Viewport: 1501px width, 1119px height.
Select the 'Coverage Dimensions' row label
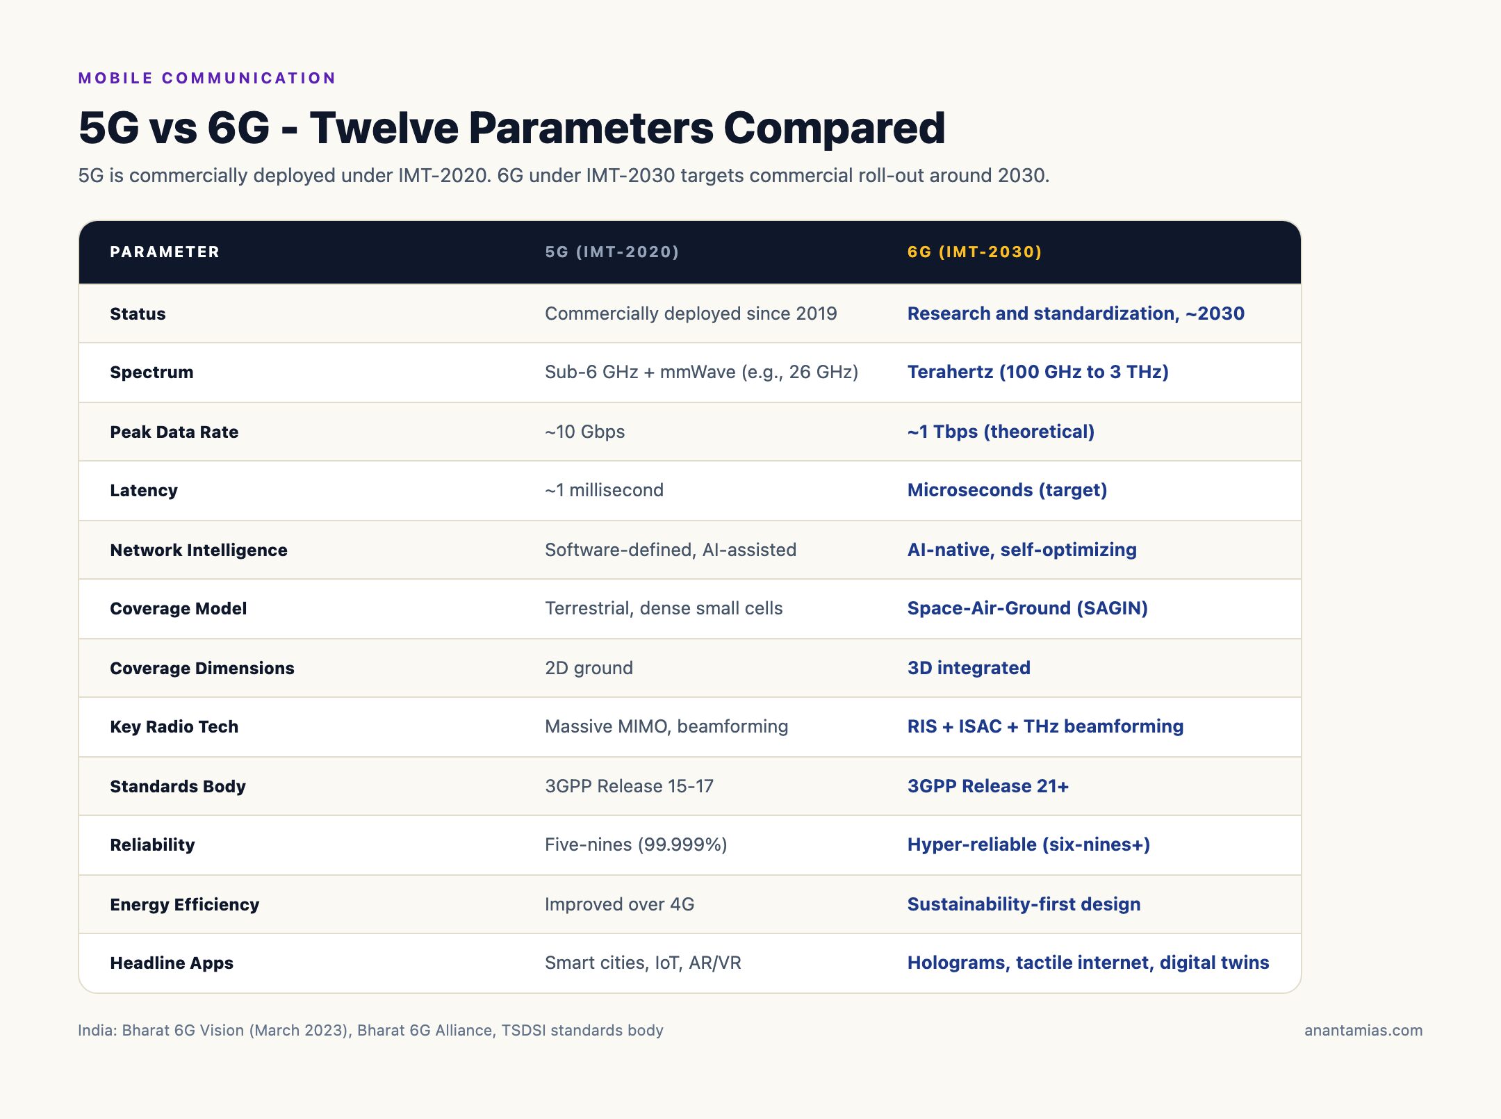coord(202,668)
